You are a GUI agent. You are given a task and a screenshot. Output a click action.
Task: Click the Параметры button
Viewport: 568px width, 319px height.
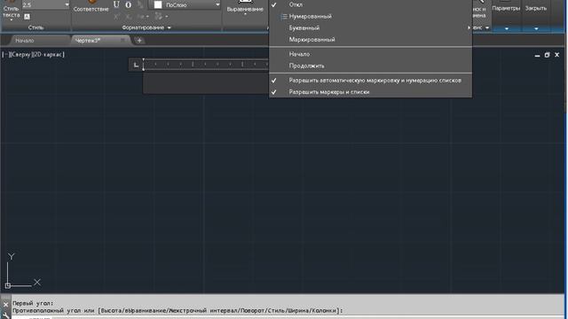[x=506, y=8]
